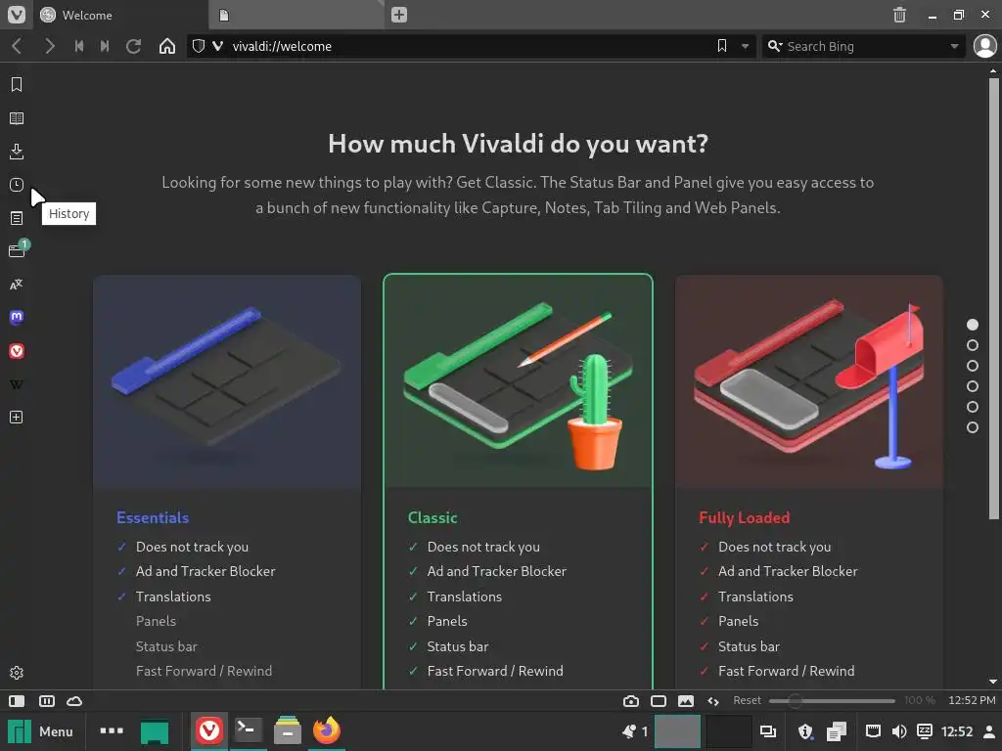The height and width of the screenshot is (751, 1002).
Task: Click the Rewind button
Action: (79, 46)
